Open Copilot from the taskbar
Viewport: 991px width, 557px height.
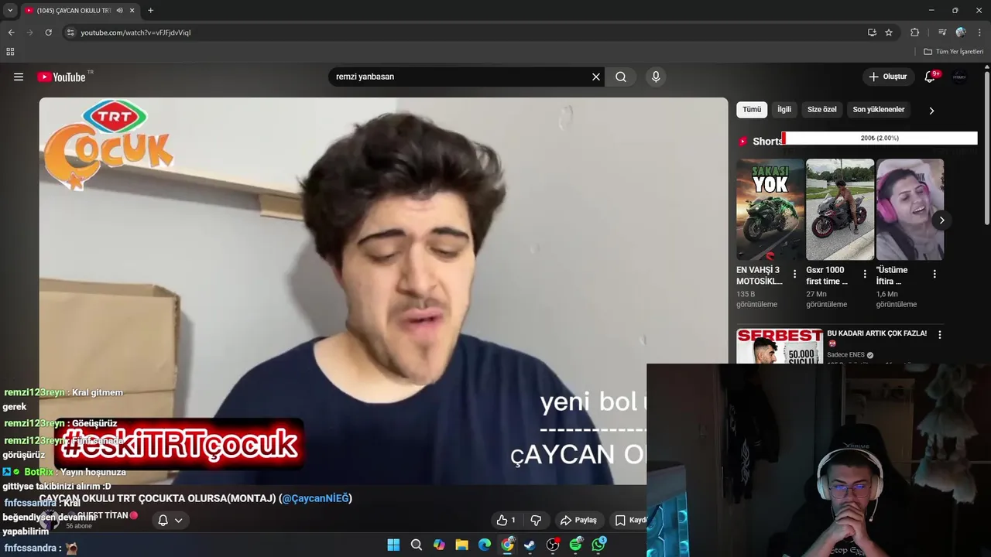(x=439, y=545)
